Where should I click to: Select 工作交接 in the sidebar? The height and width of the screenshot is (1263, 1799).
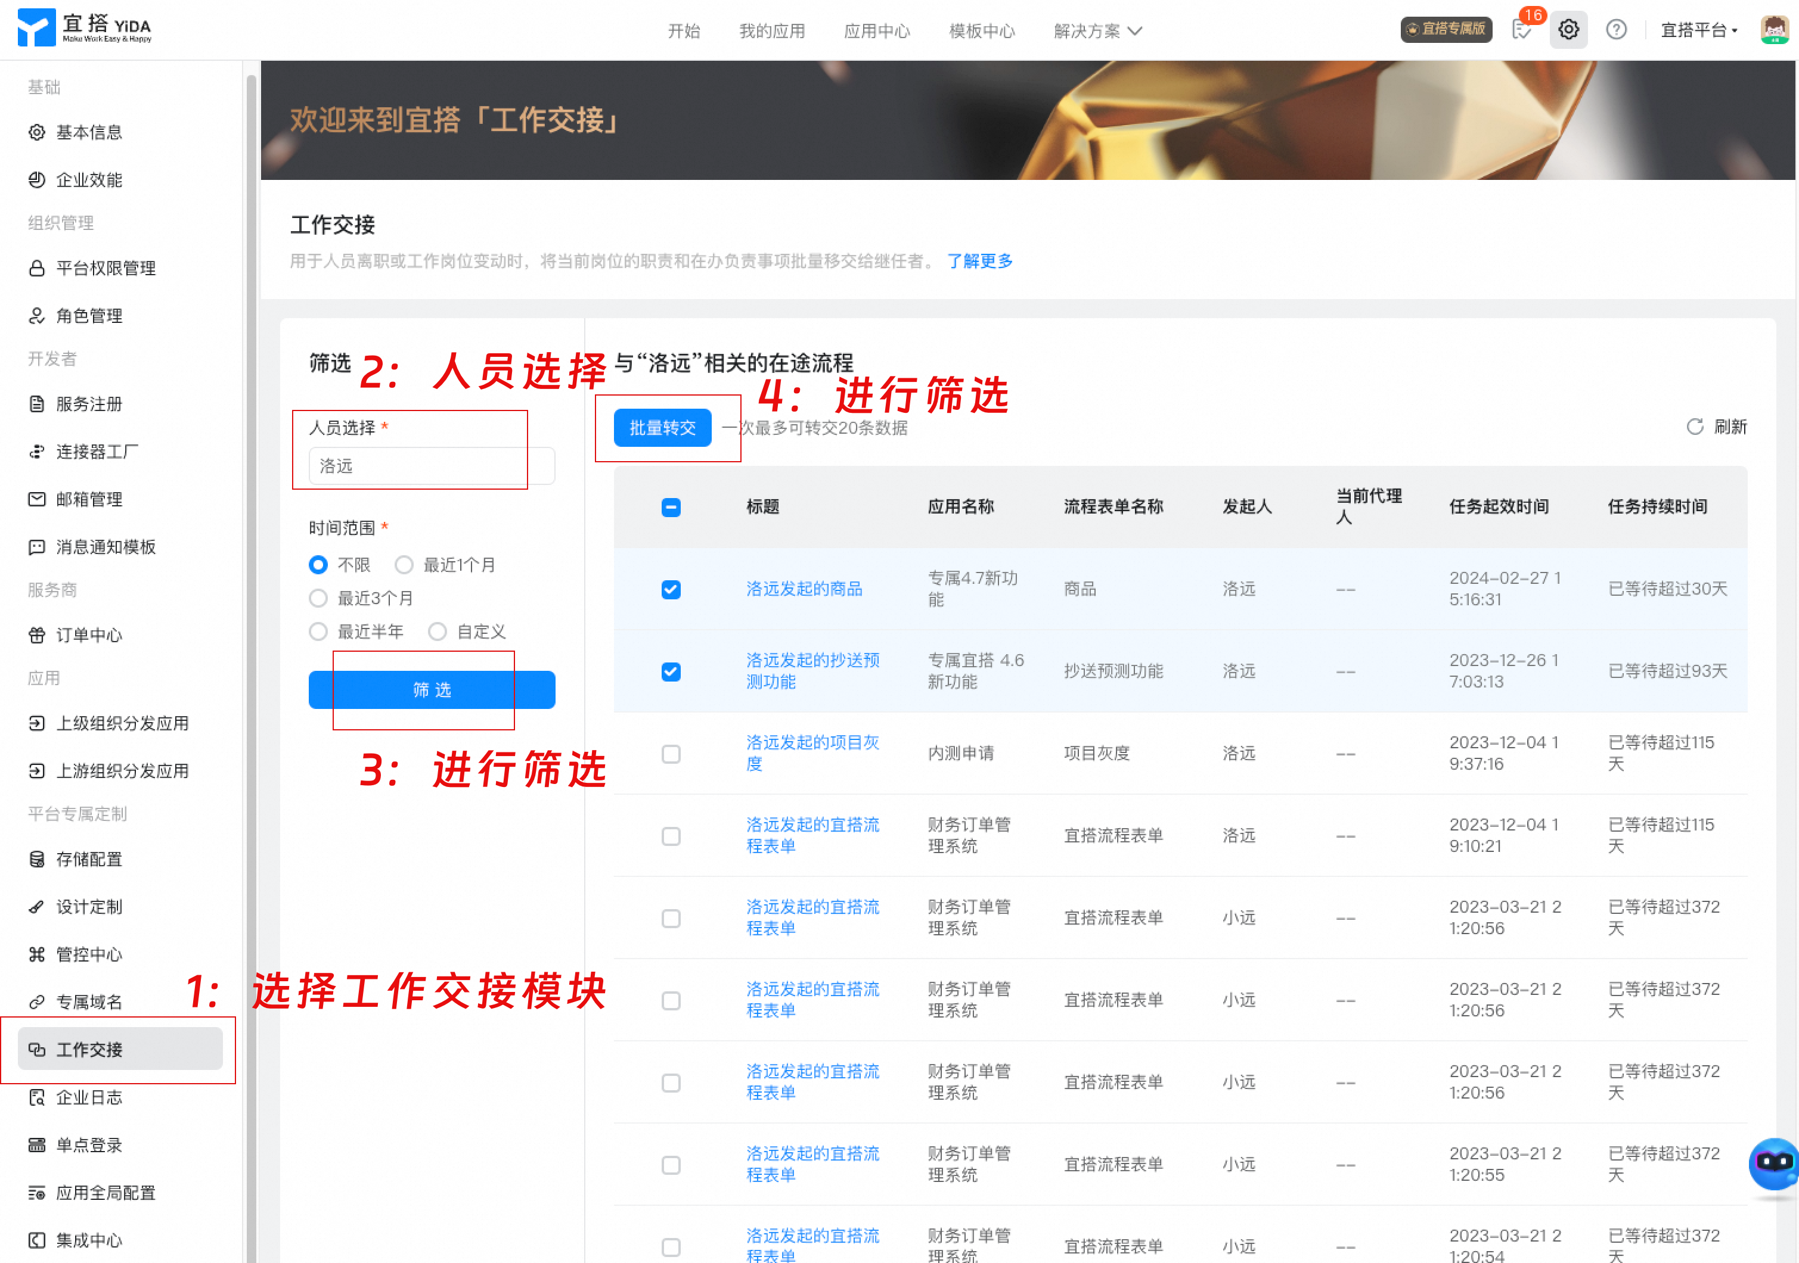pos(120,1049)
